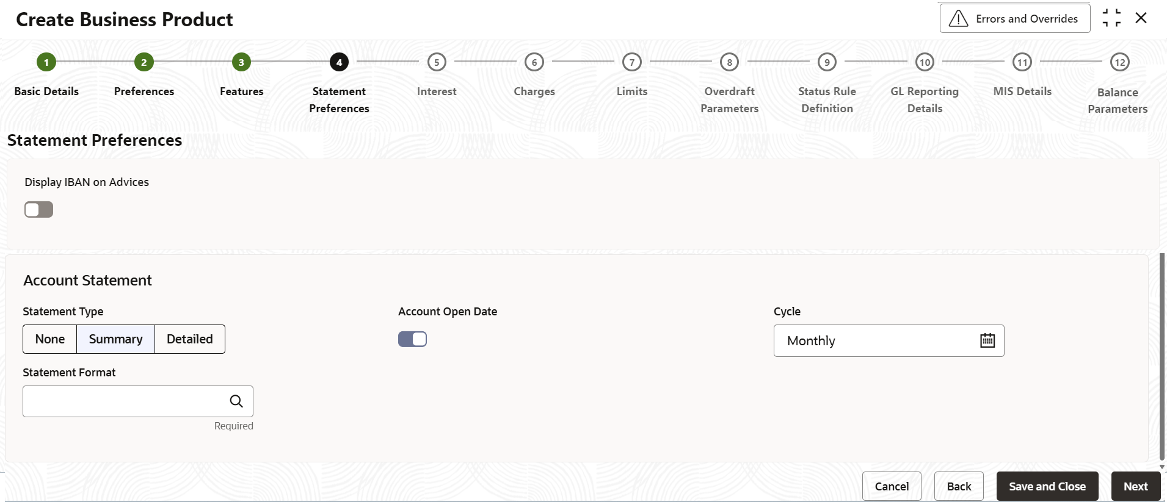Open step 12 Balance Parameters circle
Viewport: 1167px width, 502px height.
click(1119, 62)
